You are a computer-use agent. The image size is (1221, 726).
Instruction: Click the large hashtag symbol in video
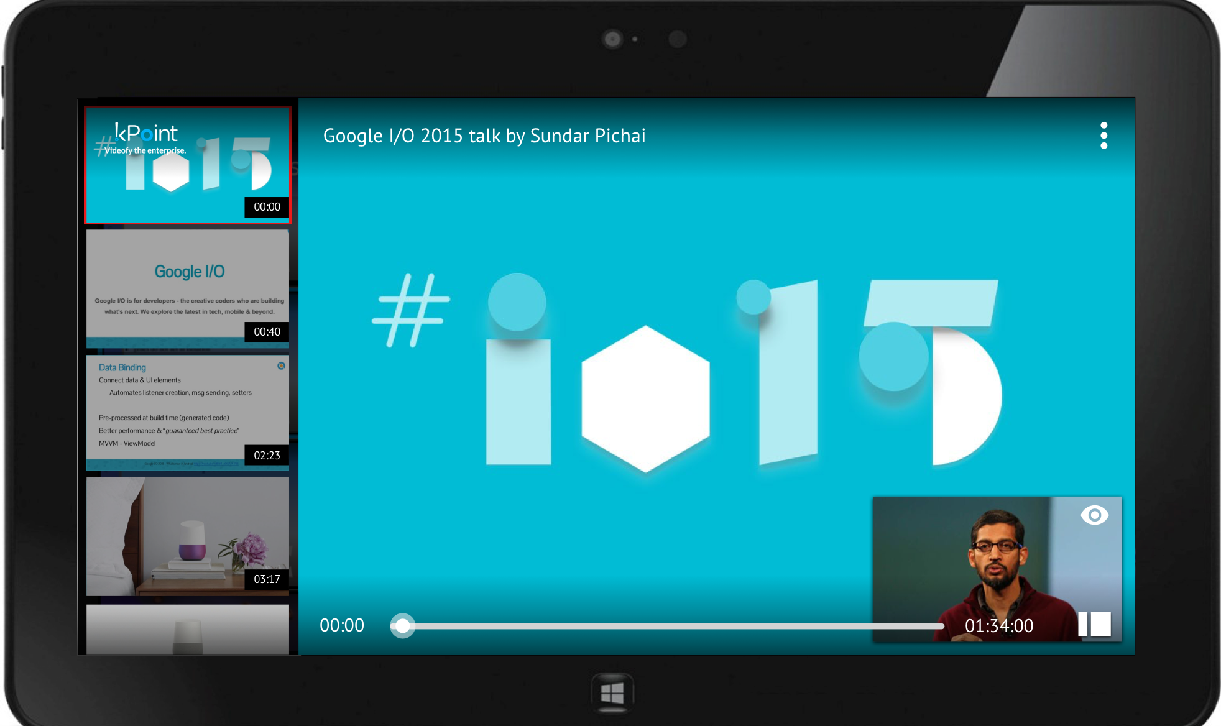coord(411,310)
